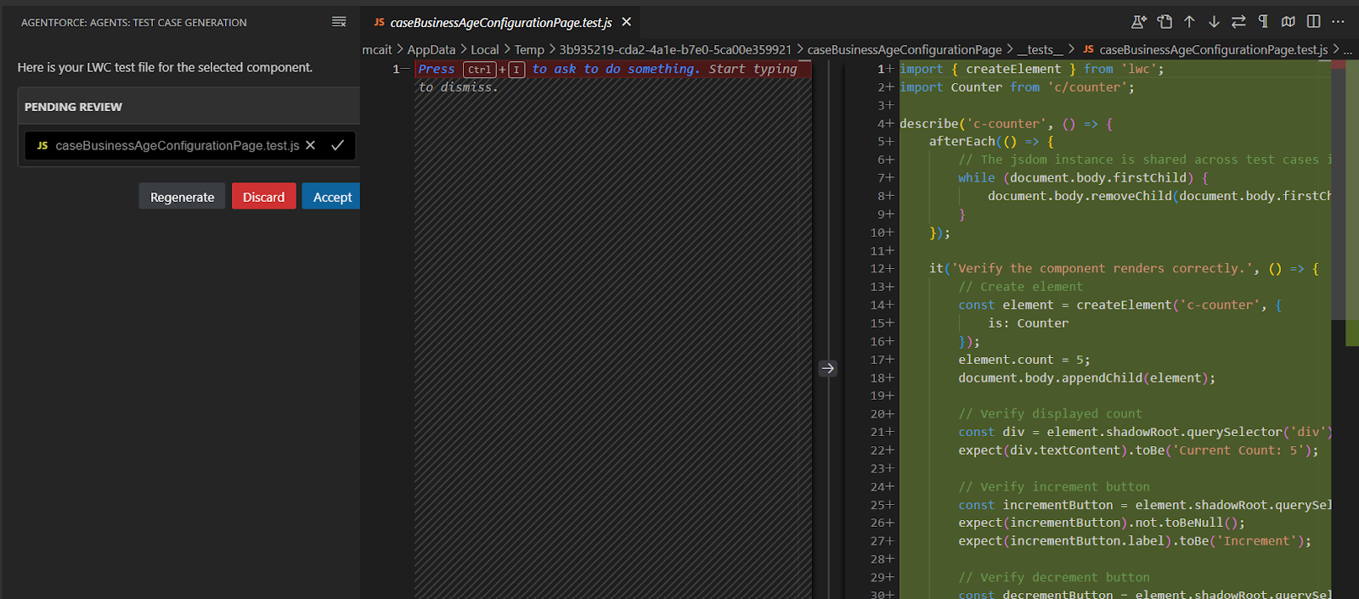Close the caseBusinessAgeConfigurationPage.test.js tab
Image resolution: width=1359 pixels, height=599 pixels.
[627, 22]
